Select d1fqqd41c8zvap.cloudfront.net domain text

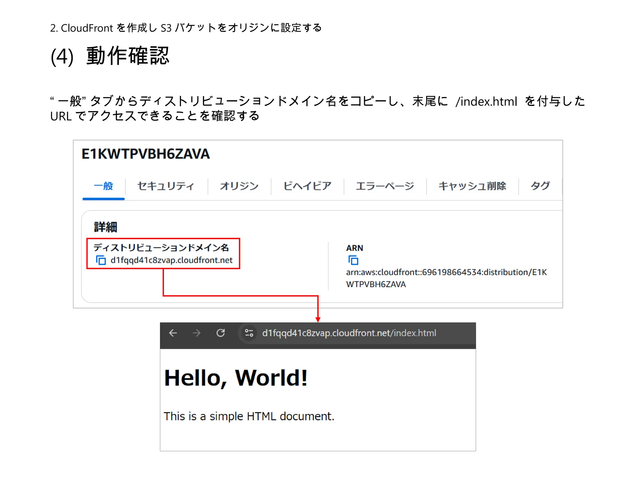(171, 260)
